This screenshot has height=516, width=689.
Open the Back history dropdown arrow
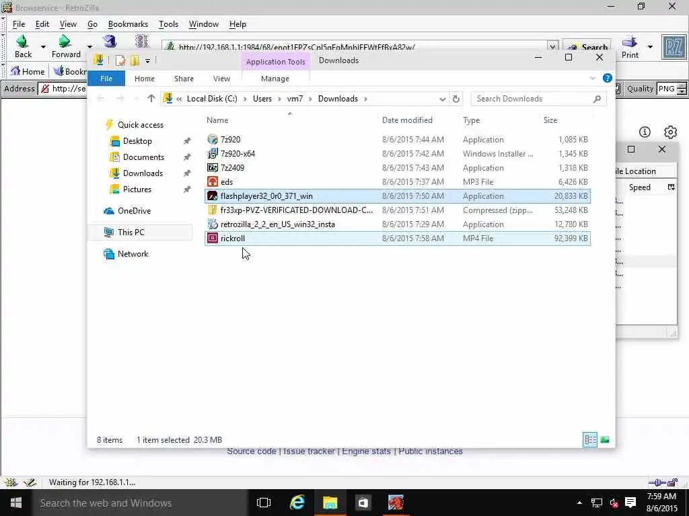pos(43,46)
